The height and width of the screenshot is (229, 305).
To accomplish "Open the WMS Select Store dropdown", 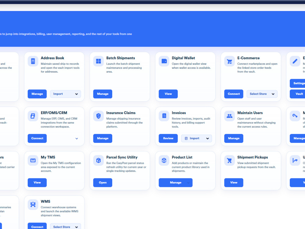I will [x=66, y=227].
